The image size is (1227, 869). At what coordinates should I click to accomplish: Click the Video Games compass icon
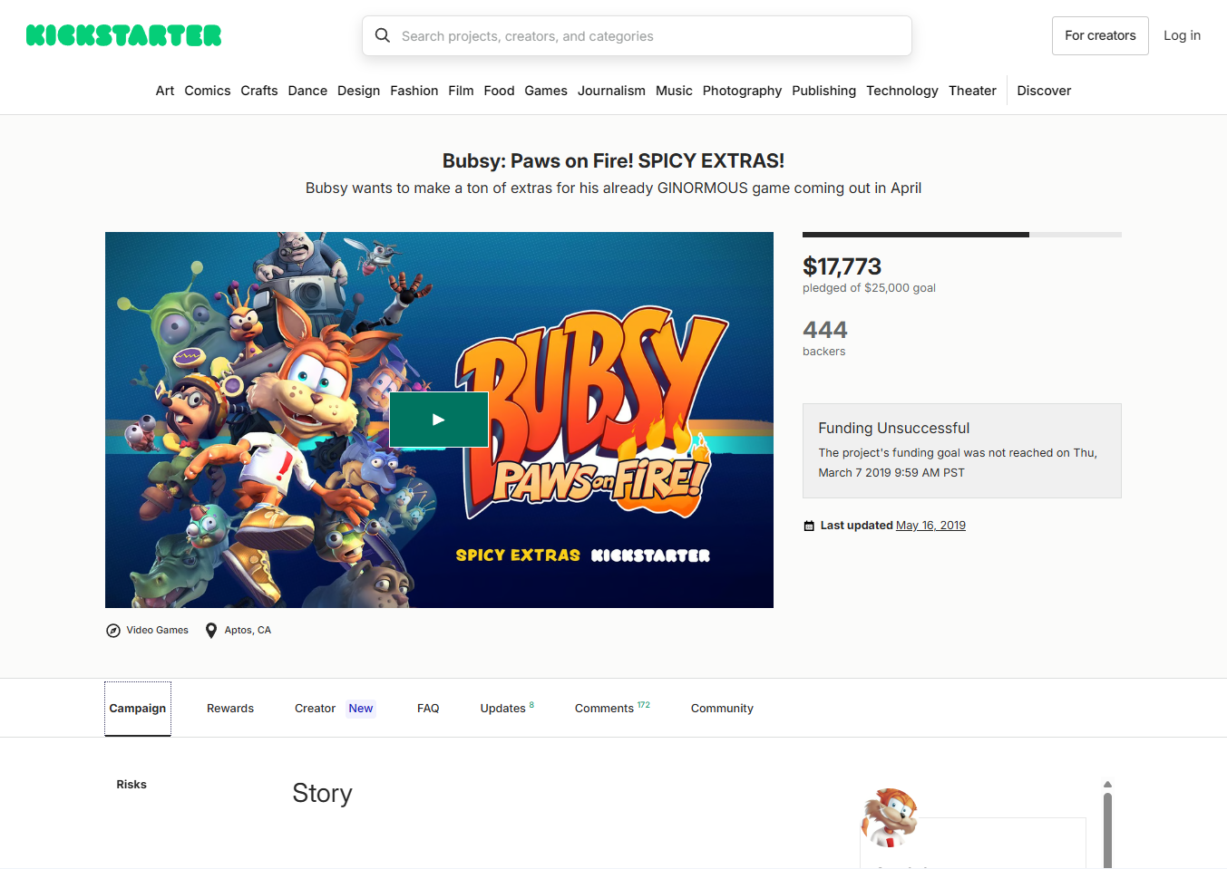click(113, 631)
